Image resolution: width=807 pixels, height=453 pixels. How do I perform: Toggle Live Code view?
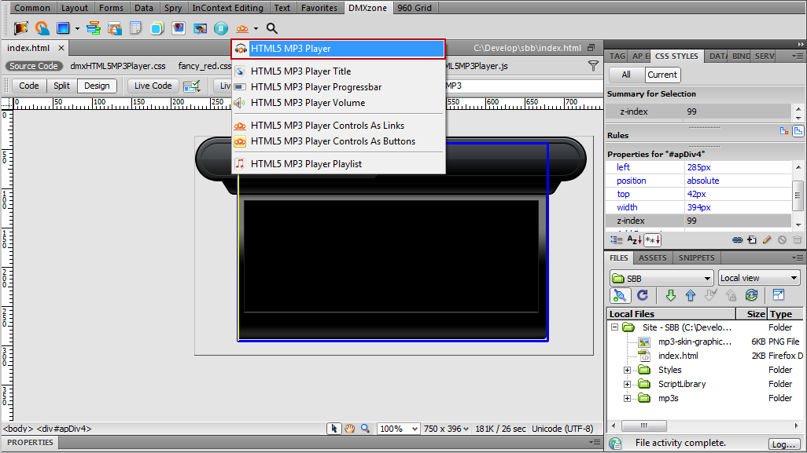click(x=153, y=86)
